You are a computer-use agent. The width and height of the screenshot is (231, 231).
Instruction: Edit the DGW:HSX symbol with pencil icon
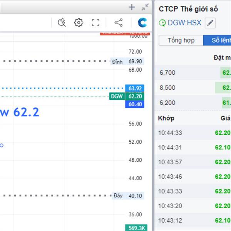[210, 23]
